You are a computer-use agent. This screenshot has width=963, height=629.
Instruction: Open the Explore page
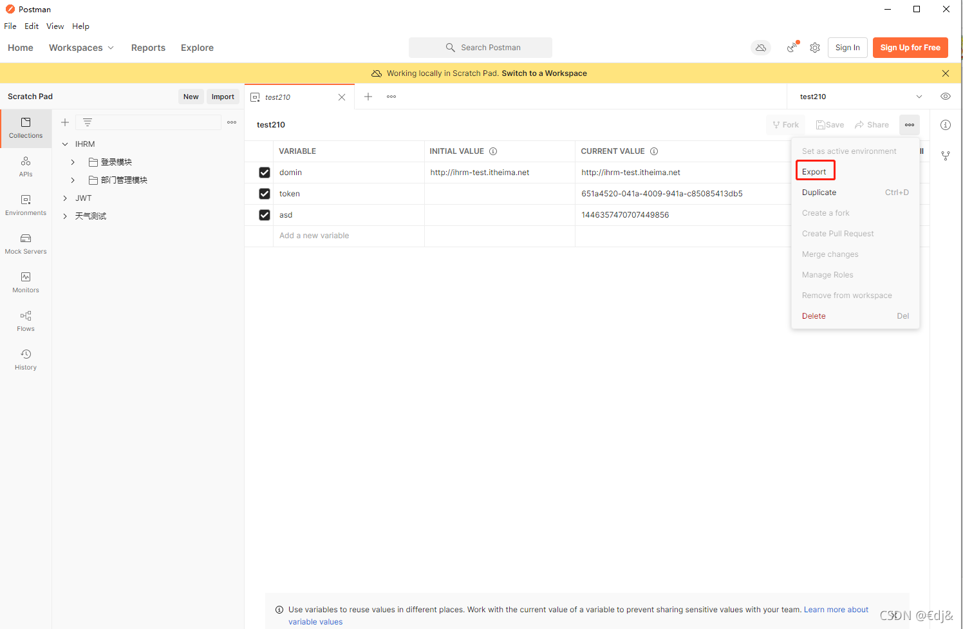click(x=197, y=48)
